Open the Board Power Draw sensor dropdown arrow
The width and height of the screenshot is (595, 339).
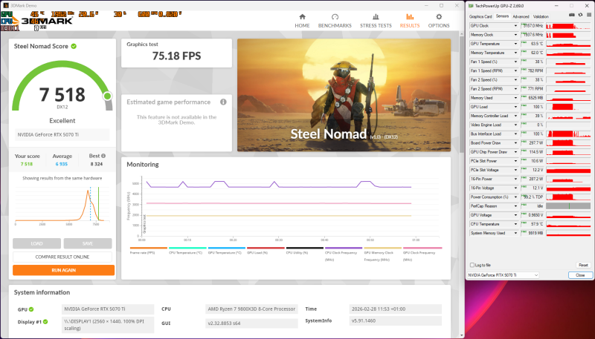pos(515,143)
